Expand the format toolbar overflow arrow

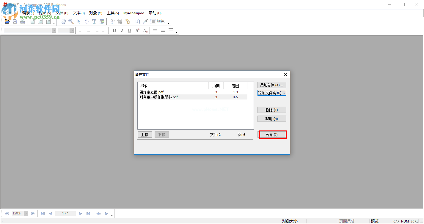[176, 32]
